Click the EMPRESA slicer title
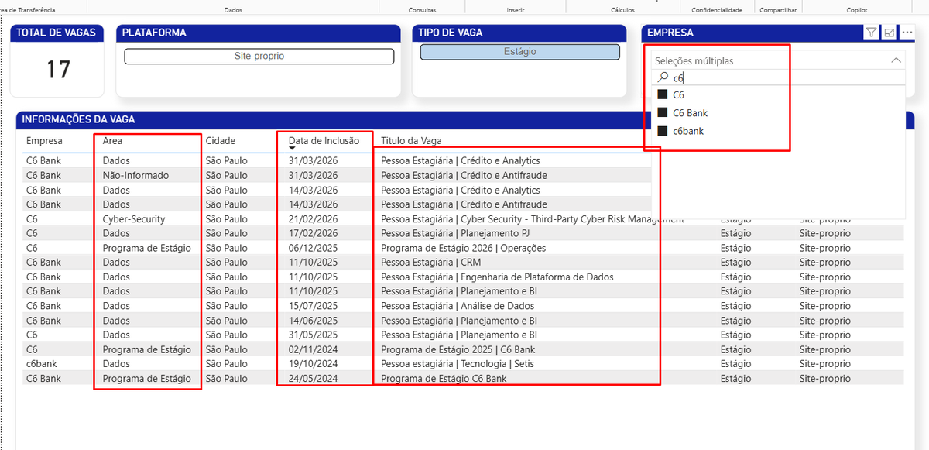This screenshot has height=450, width=929. pos(670,33)
